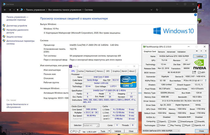The width and height of the screenshot is (210, 135).
Task: Toggle the OpenGL 4.6 checkbox
Action: pos(193,125)
